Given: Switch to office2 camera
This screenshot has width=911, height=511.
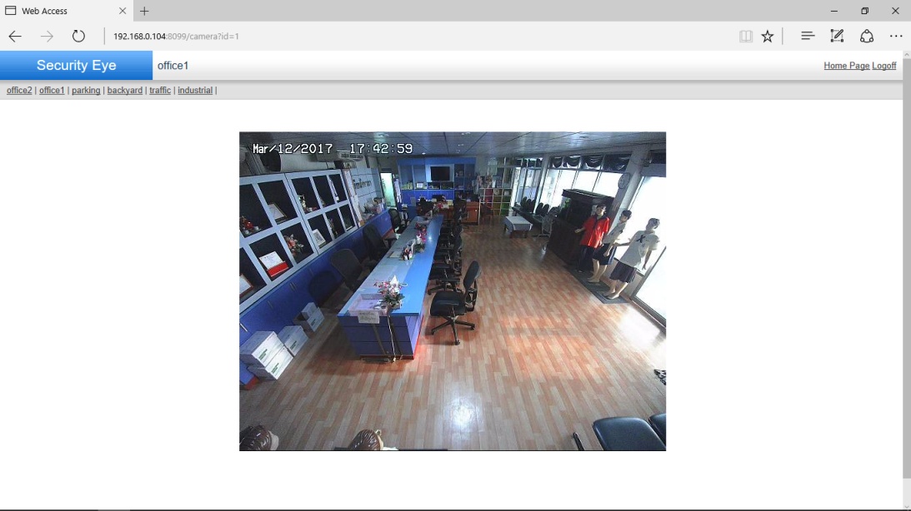Looking at the screenshot, I should click(x=19, y=90).
